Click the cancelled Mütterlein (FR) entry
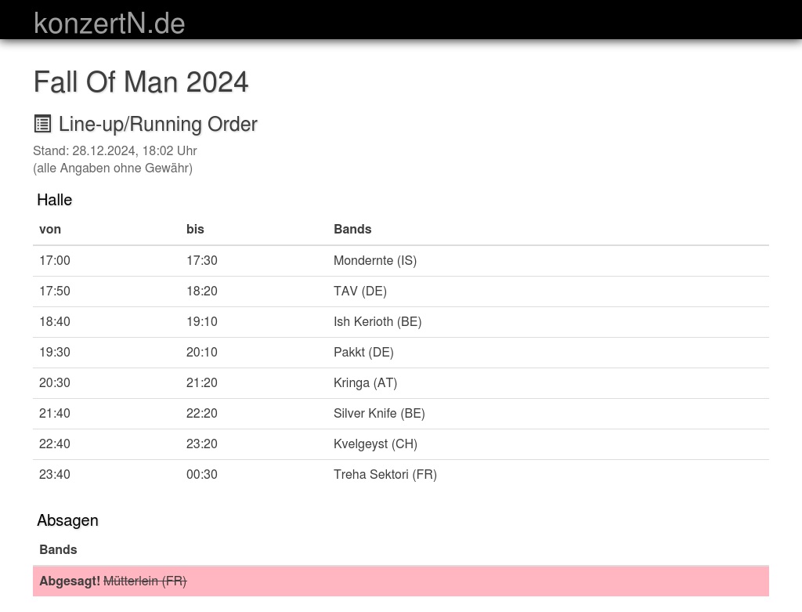The height and width of the screenshot is (612, 802). point(145,581)
